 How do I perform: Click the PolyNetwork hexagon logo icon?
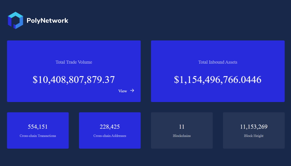[x=15, y=20]
